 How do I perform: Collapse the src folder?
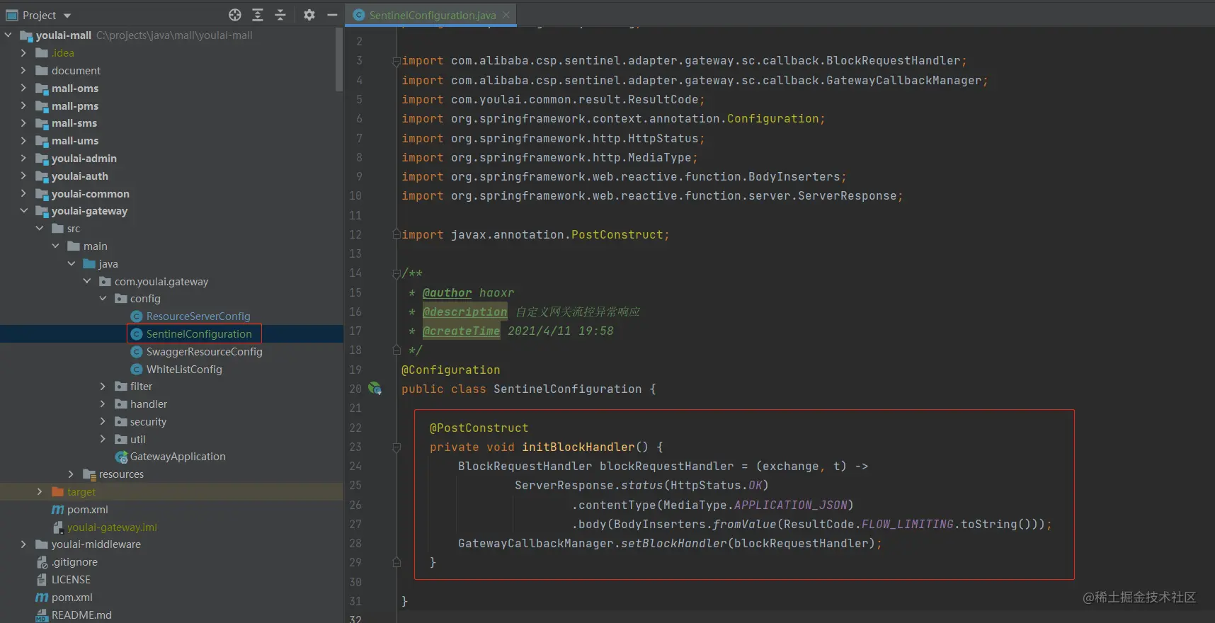click(40, 228)
